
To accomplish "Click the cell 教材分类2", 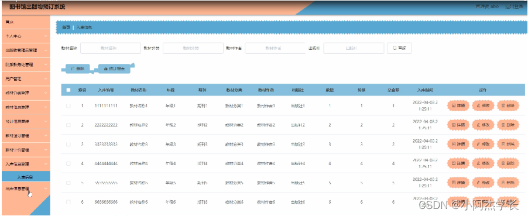I will pyautogui.click(x=234, y=125).
